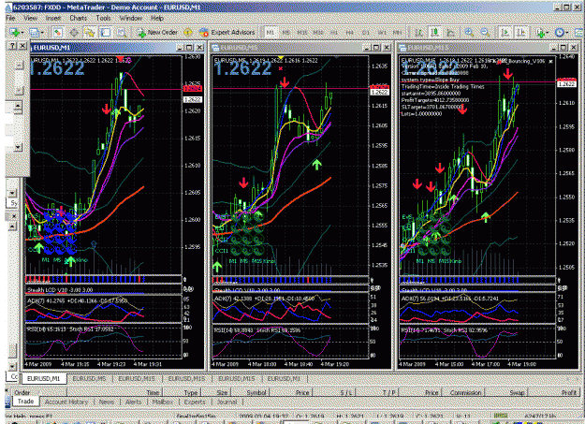The height and width of the screenshot is (424, 585).
Task: Open the Charts menu
Action: (78, 18)
